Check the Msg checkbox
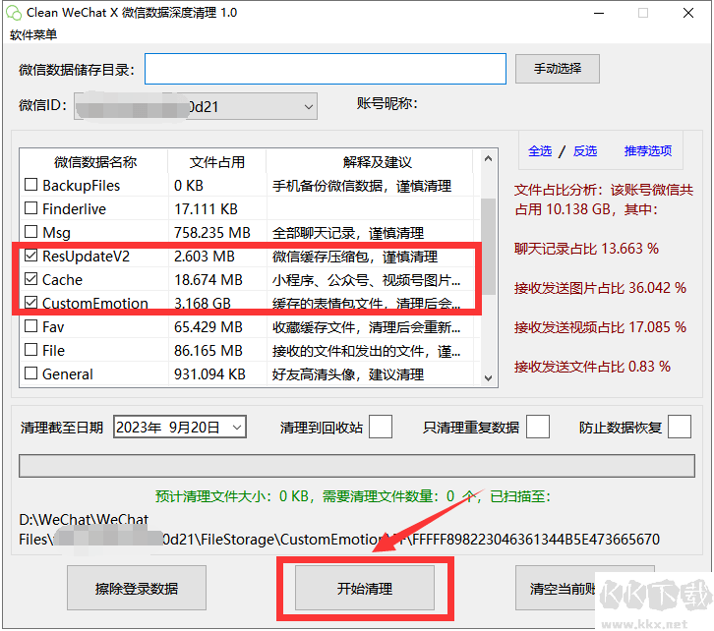 coord(30,232)
